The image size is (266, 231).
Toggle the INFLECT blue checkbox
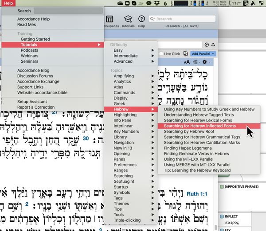pos(222,216)
